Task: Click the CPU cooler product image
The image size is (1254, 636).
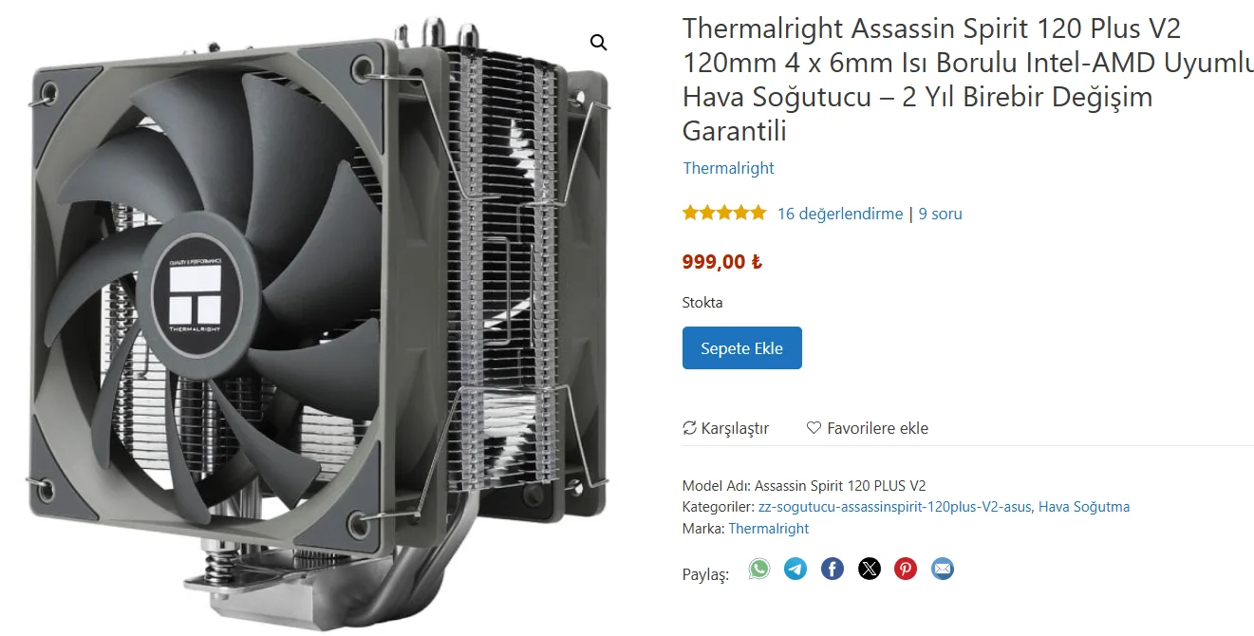Action: pyautogui.click(x=318, y=323)
